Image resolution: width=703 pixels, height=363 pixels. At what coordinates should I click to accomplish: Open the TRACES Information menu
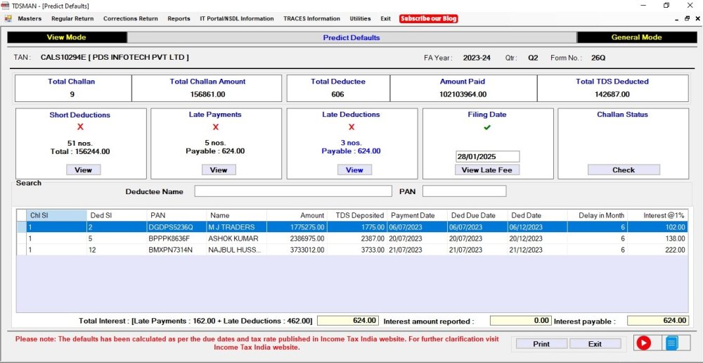coord(311,18)
